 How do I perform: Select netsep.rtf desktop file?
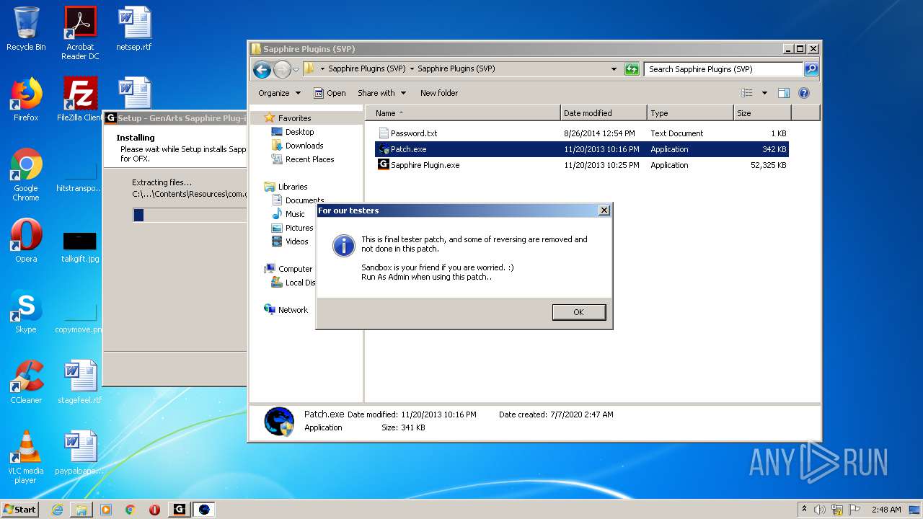[x=135, y=30]
